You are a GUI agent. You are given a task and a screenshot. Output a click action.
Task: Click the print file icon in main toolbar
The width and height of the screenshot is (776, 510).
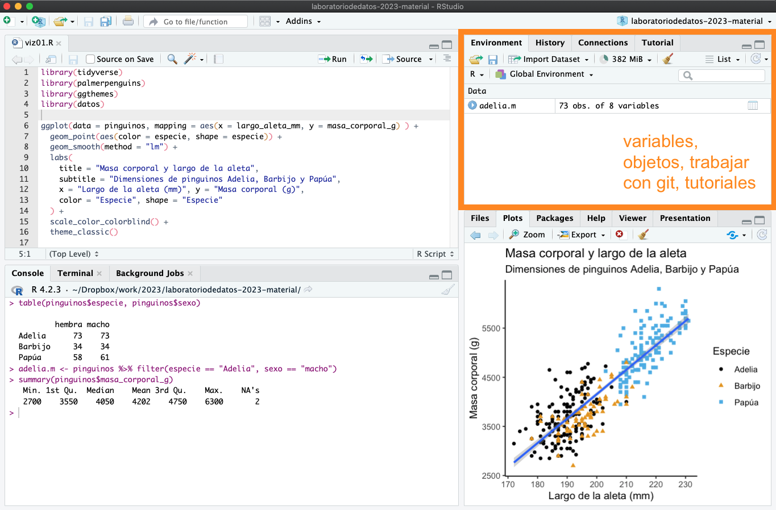tap(128, 21)
